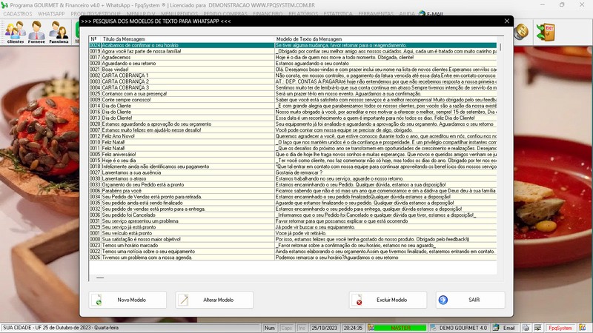Select row 'Lamentamos a sua ausência'
Screen dimensions: 593x333
[293, 172]
